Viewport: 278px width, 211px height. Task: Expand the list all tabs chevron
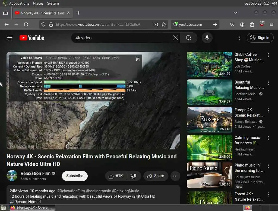(x=235, y=13)
